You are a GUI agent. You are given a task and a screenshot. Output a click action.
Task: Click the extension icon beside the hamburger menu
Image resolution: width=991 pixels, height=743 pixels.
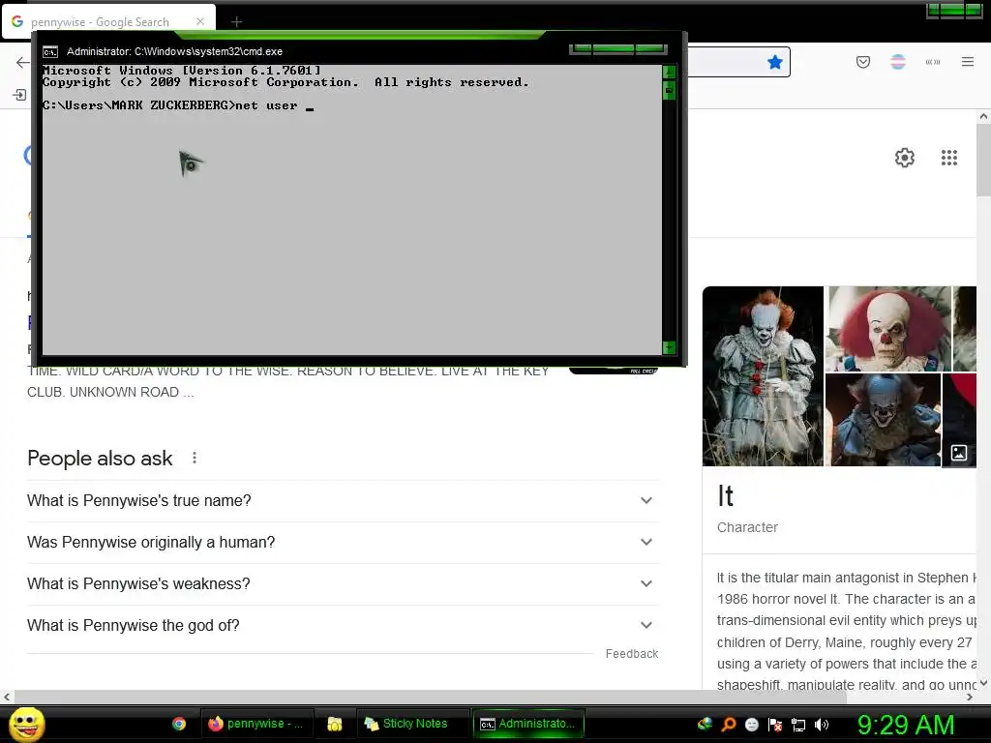(x=933, y=62)
